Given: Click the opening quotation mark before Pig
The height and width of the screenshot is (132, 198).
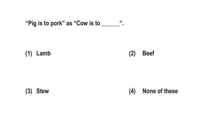Looking at the screenshot, I should [27, 22].
